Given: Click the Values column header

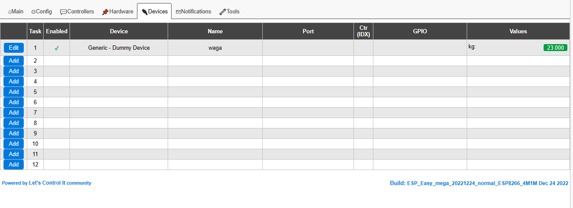Looking at the screenshot, I should click(518, 31).
